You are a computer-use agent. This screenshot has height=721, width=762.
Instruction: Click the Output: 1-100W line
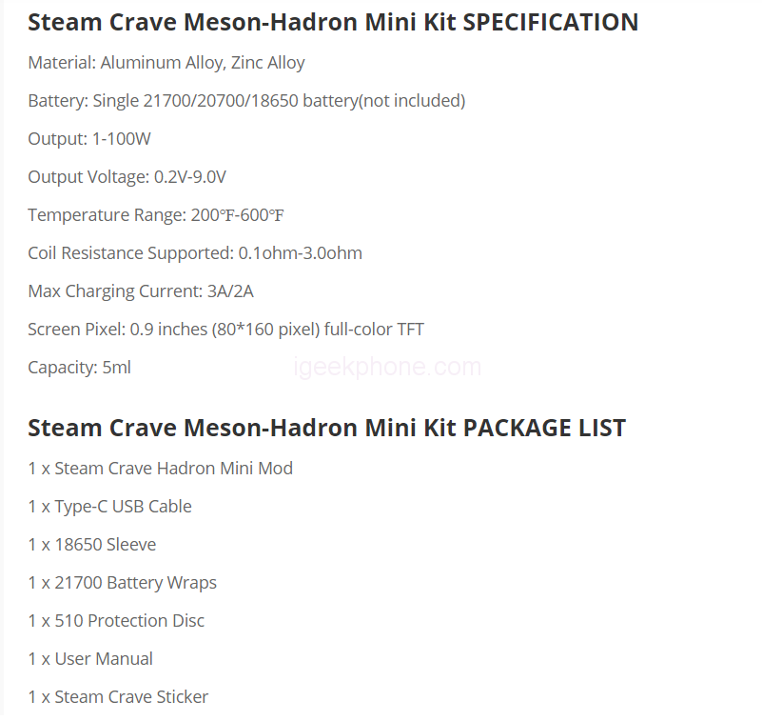tap(89, 139)
